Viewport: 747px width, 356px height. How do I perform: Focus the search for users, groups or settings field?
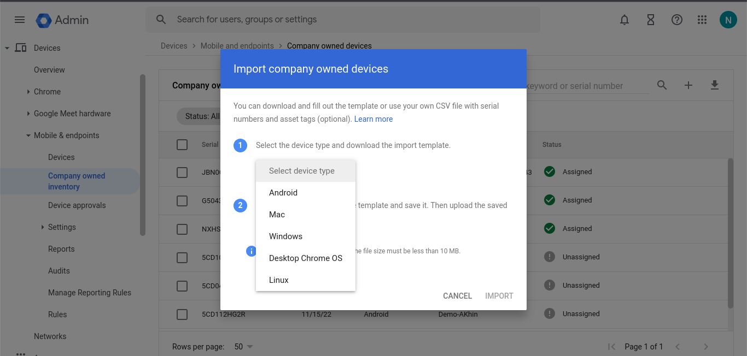pyautogui.click(x=343, y=20)
